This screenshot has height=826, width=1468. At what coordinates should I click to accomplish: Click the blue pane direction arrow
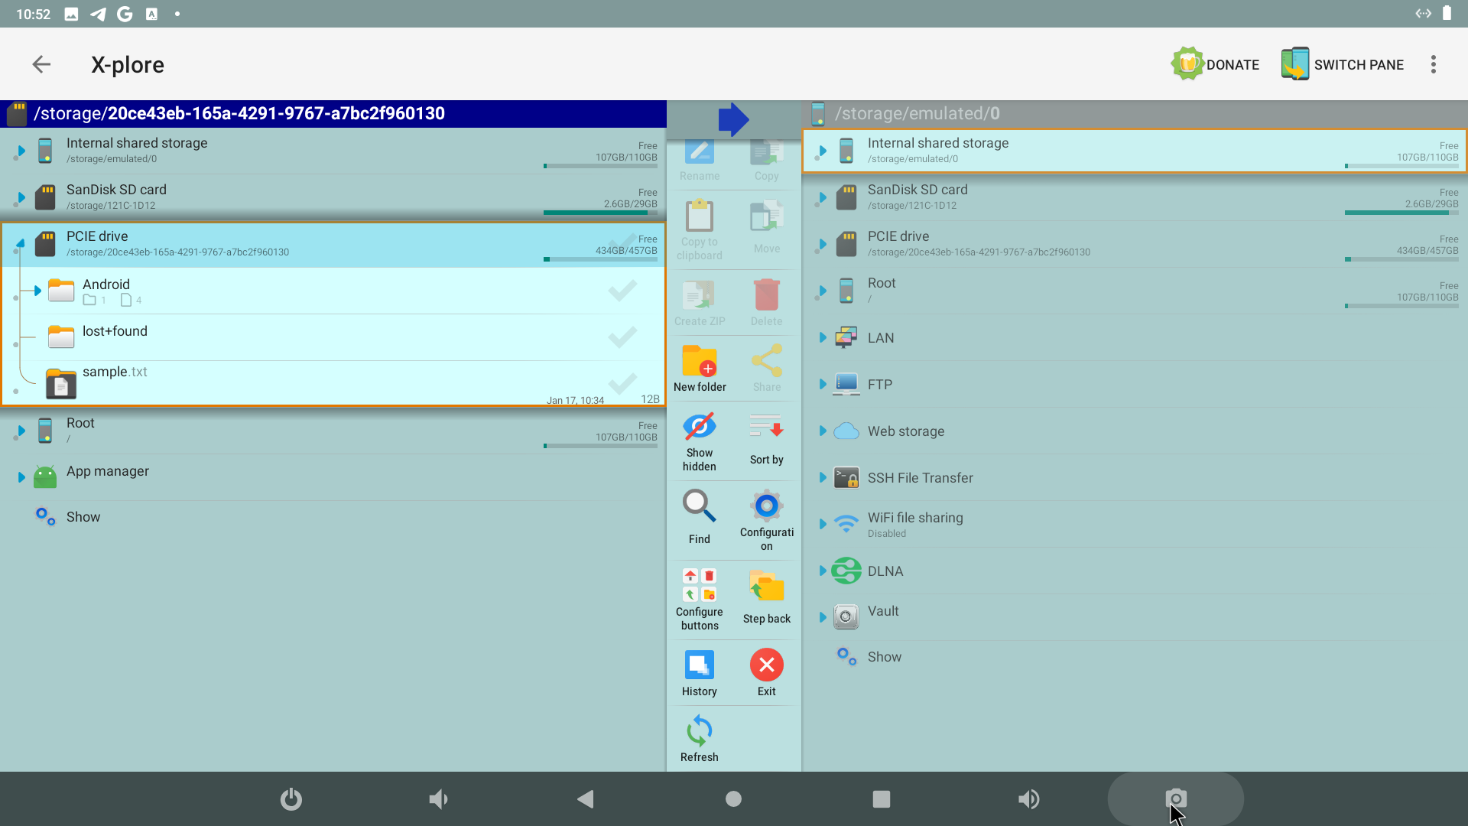coord(733,119)
